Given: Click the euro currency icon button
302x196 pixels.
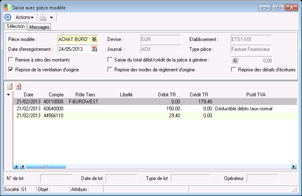Looking at the screenshot, I should pos(235,61).
